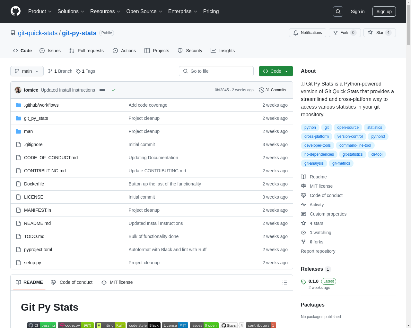Open the main branch dropdown
This screenshot has width=411, height=328.
click(x=27, y=71)
